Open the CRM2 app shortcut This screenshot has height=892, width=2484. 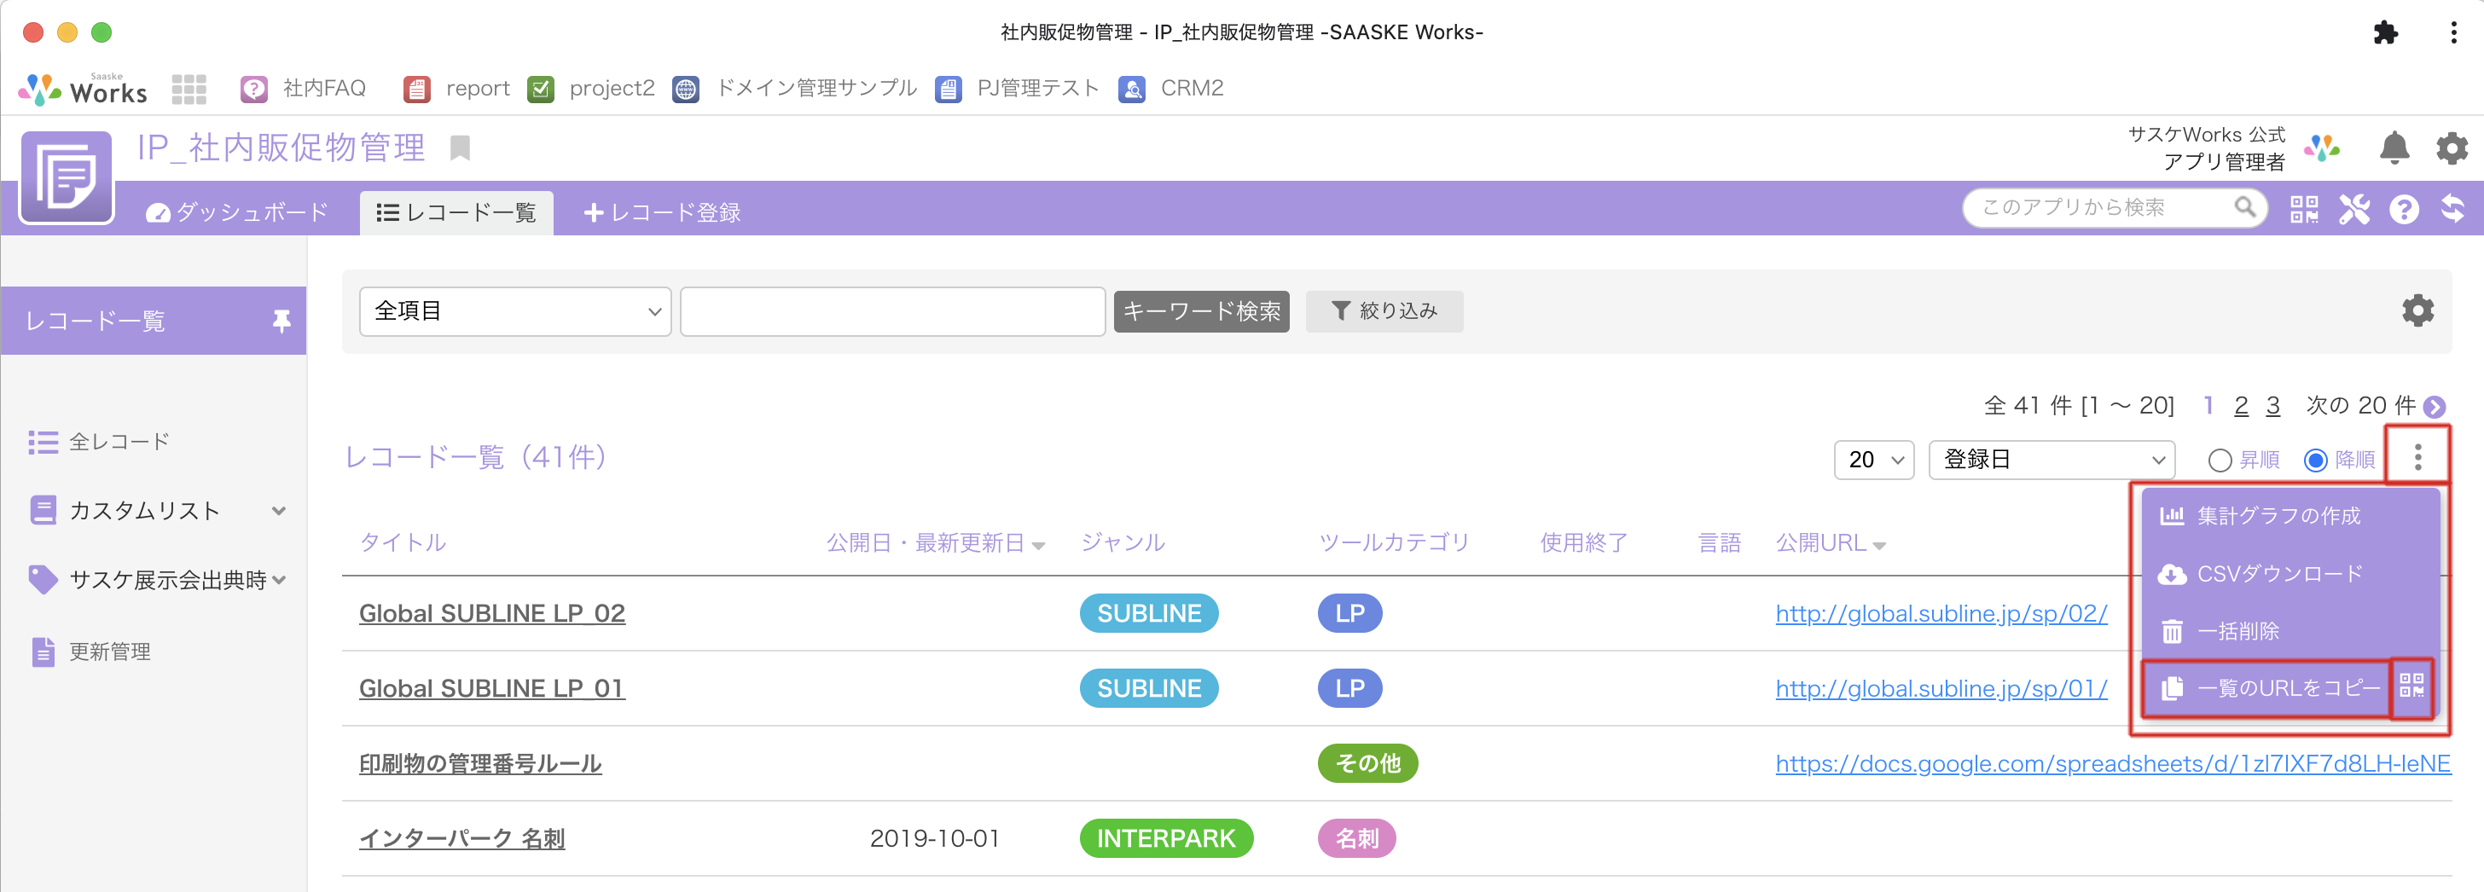coord(1170,89)
